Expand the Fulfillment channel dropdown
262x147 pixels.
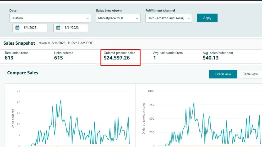point(169,18)
